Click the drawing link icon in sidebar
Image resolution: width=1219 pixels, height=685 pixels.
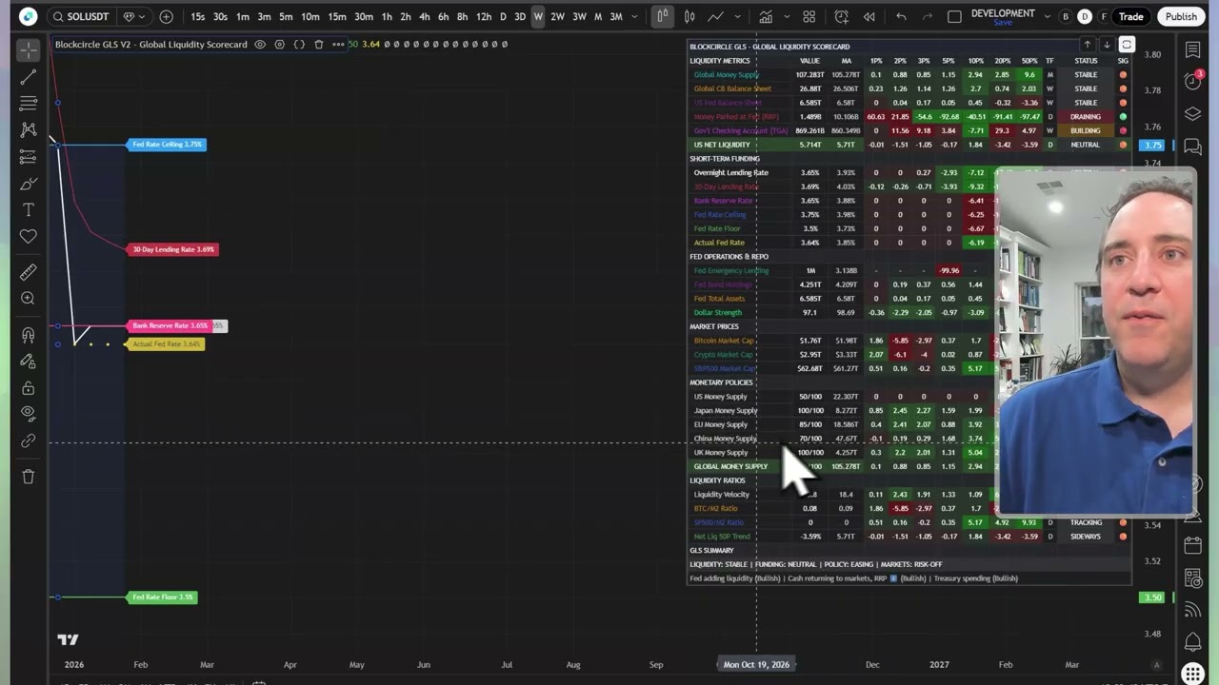click(29, 441)
